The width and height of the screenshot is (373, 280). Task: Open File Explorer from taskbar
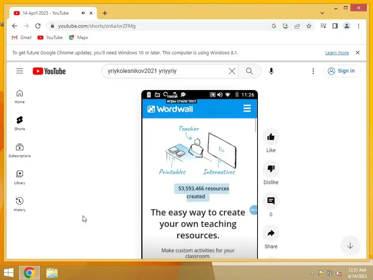click(x=52, y=273)
